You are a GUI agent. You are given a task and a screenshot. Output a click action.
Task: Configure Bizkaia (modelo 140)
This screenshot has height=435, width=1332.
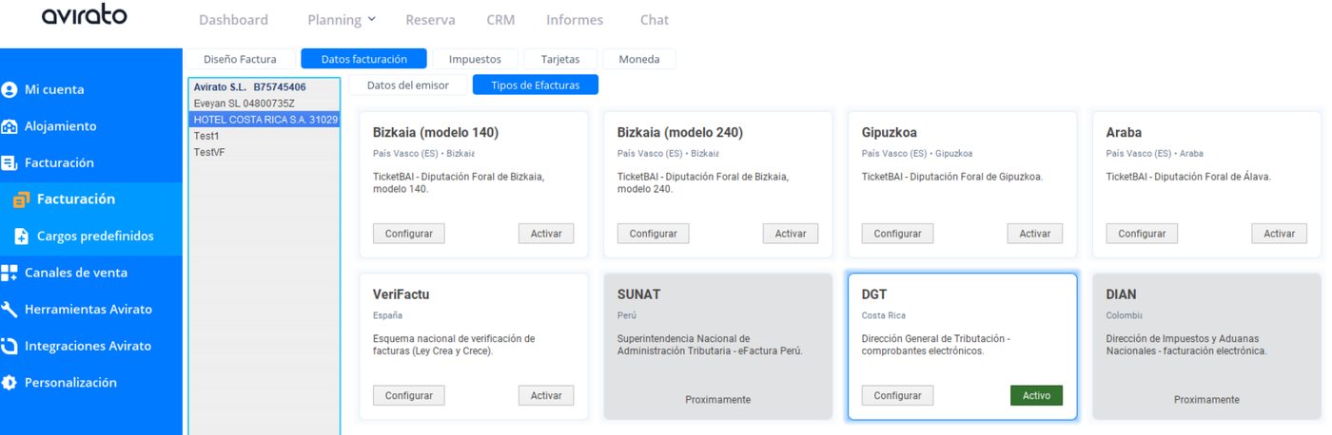click(x=408, y=234)
